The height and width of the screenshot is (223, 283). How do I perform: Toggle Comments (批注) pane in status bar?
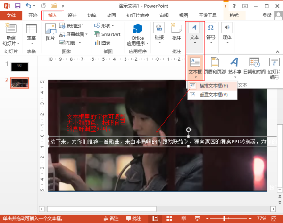[x=134, y=218]
